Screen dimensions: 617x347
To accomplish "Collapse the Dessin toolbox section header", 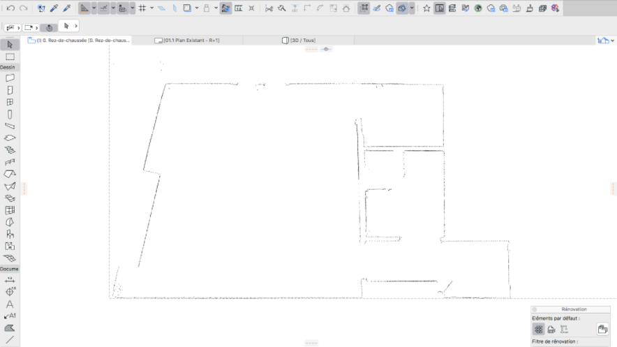I will point(10,67).
